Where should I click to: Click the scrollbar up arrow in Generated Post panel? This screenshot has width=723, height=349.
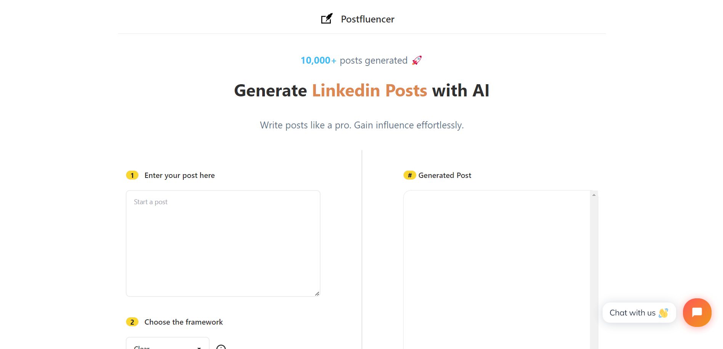click(594, 194)
